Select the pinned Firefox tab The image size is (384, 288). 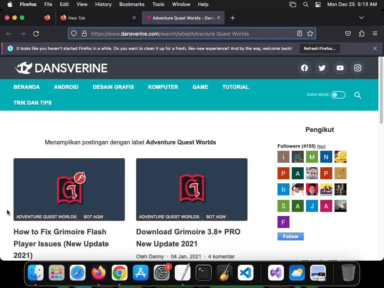pyautogui.click(x=47, y=18)
